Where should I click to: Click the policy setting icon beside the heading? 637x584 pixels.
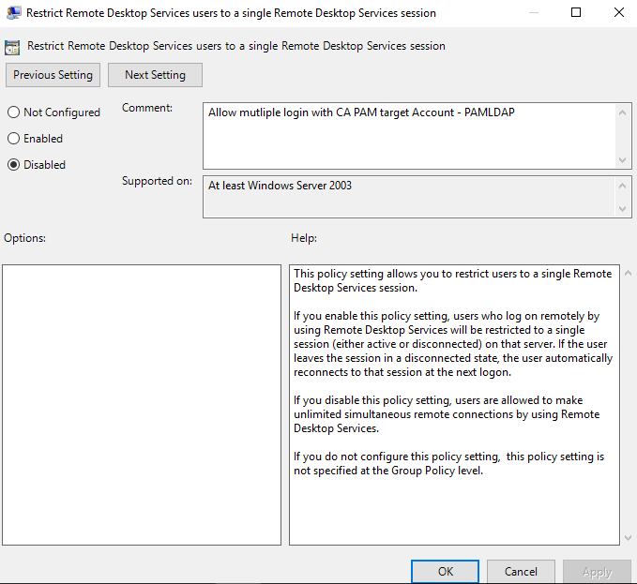click(x=13, y=46)
